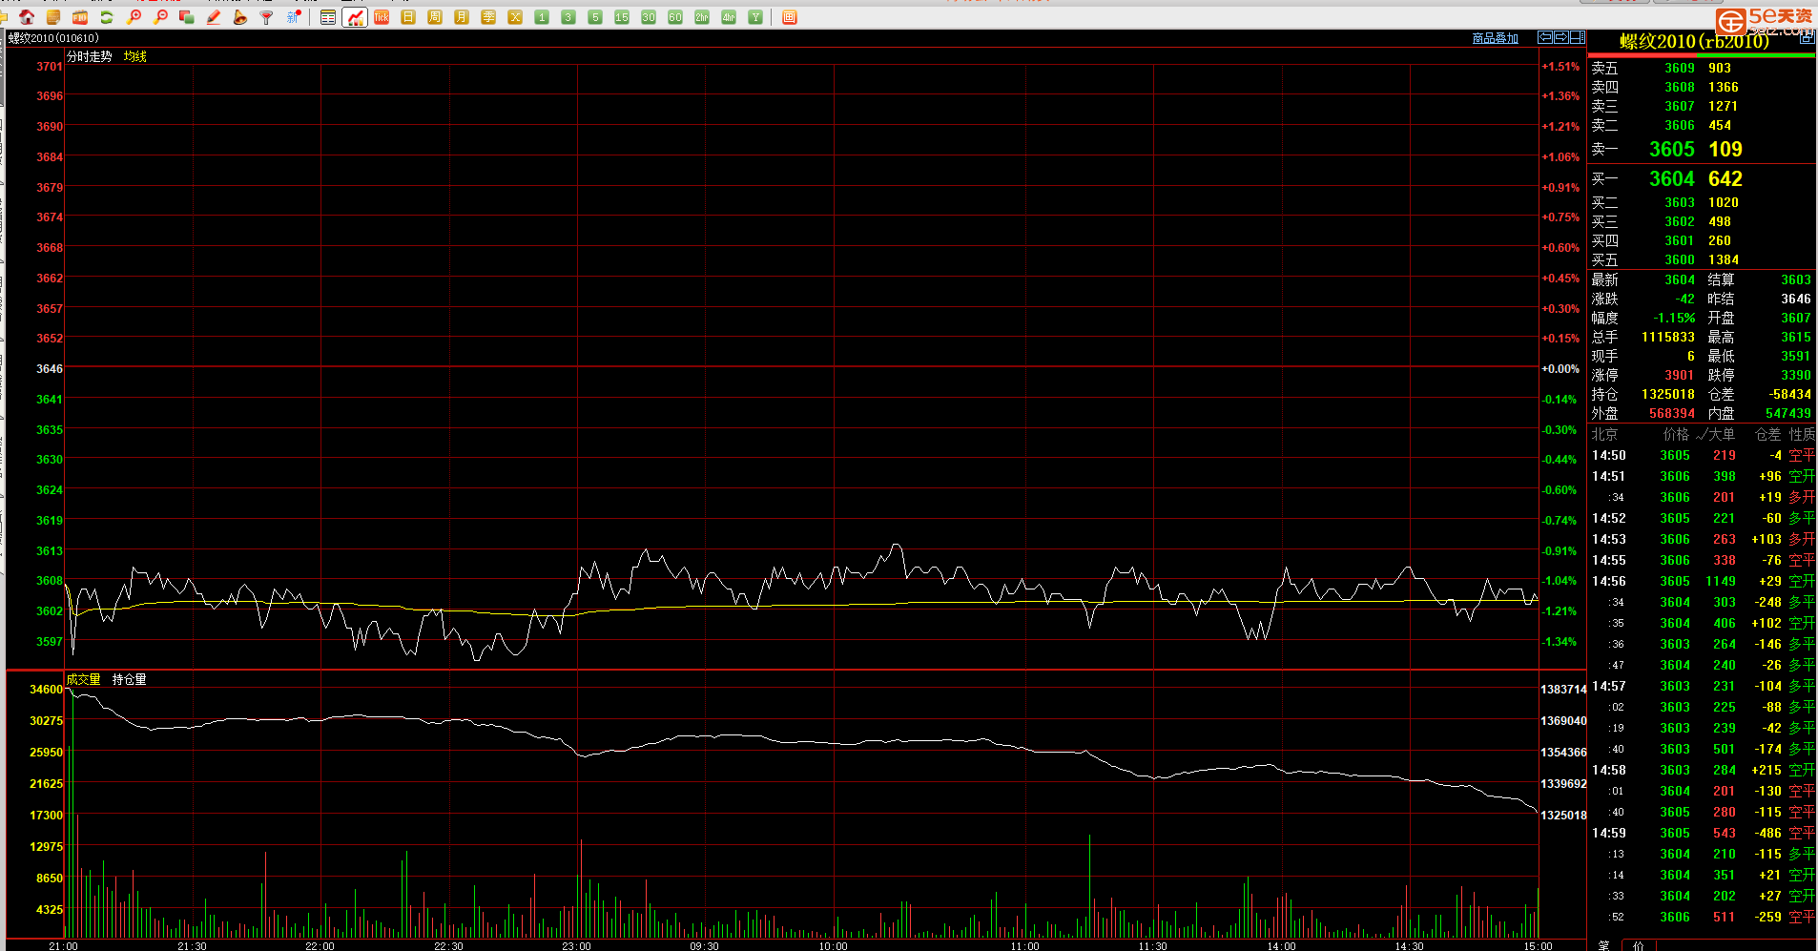Click the alert horn icon

[x=240, y=17]
